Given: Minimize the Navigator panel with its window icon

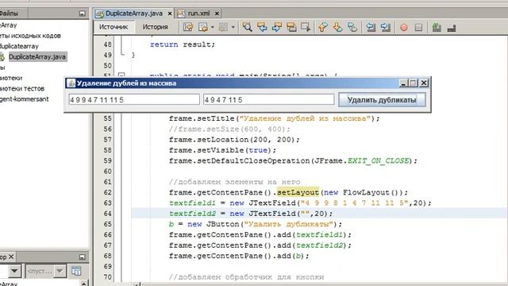Looking at the screenshot, I should [82, 257].
